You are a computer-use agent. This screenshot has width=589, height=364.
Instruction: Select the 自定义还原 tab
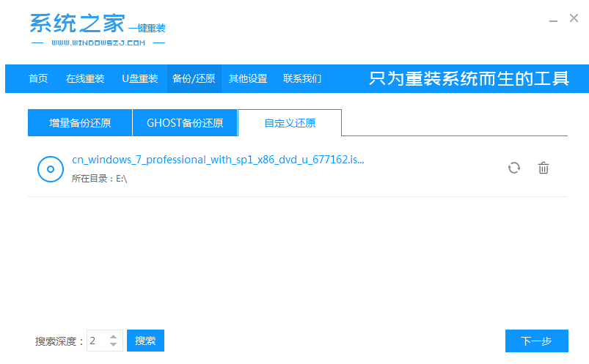pyautogui.click(x=290, y=123)
